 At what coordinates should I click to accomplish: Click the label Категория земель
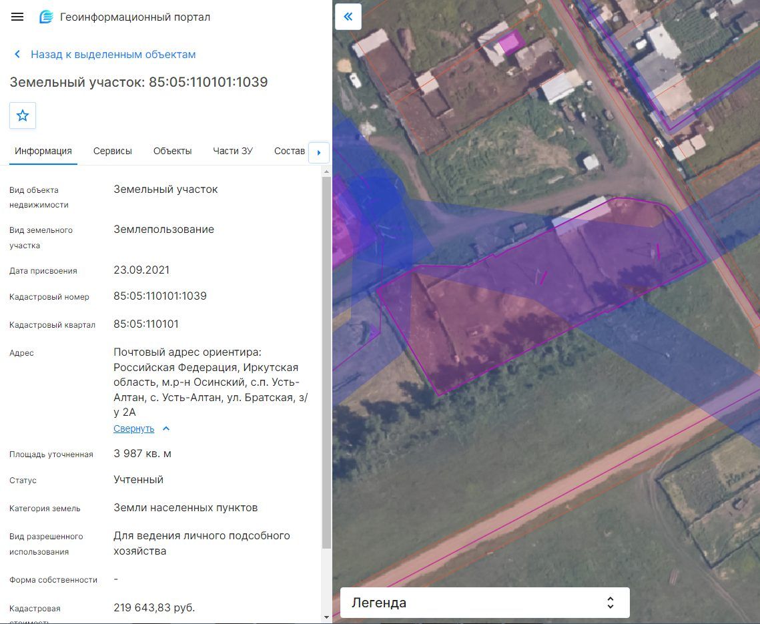point(45,509)
